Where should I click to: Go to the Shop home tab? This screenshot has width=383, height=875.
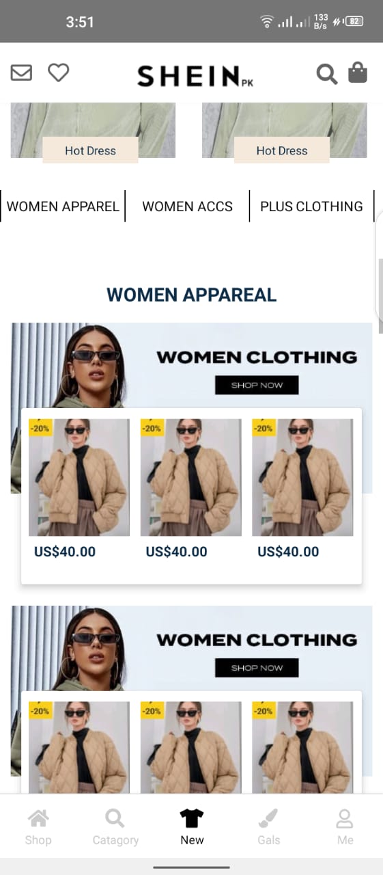coord(38,826)
